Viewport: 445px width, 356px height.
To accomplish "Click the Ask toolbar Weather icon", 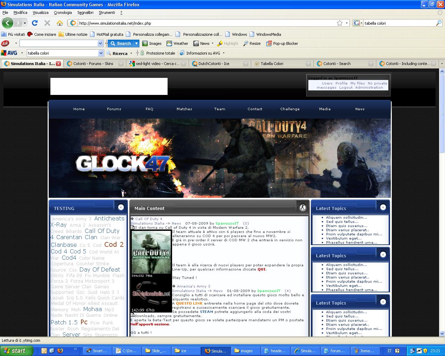I will [169, 43].
